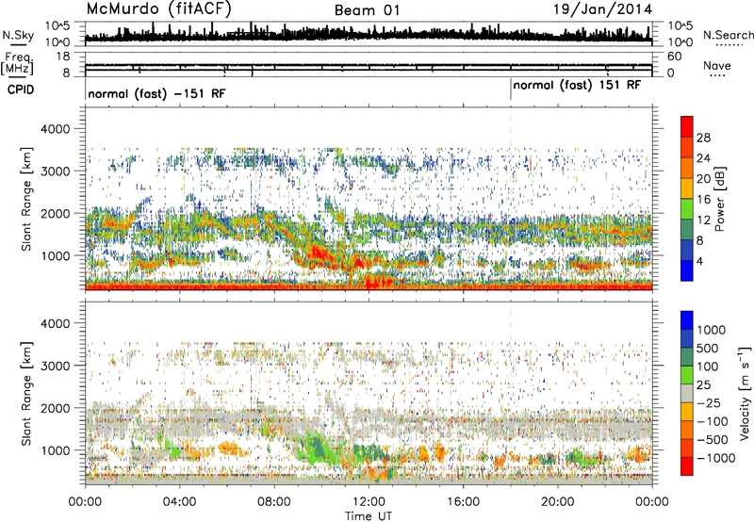This screenshot has width=754, height=522.
Task: Click the top blue swatch in Velocity colorbar
Action: (x=687, y=320)
